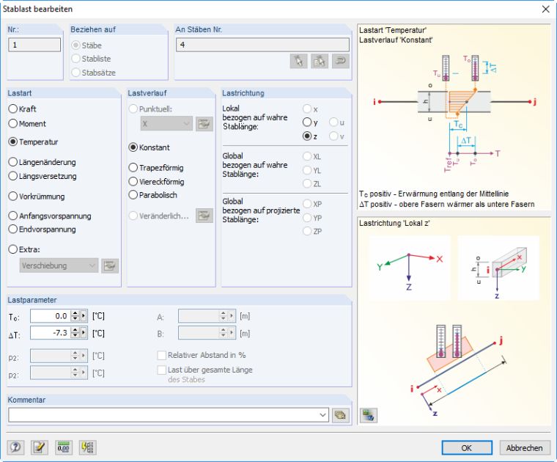Select Stabsätze reference option
The image size is (557, 462).
[94, 73]
